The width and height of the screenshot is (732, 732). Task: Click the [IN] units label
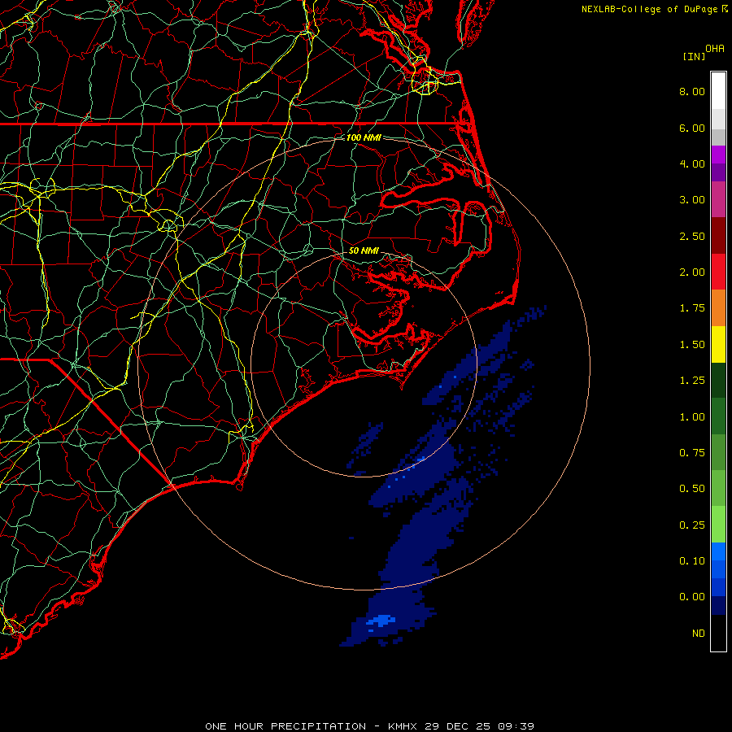tap(694, 56)
